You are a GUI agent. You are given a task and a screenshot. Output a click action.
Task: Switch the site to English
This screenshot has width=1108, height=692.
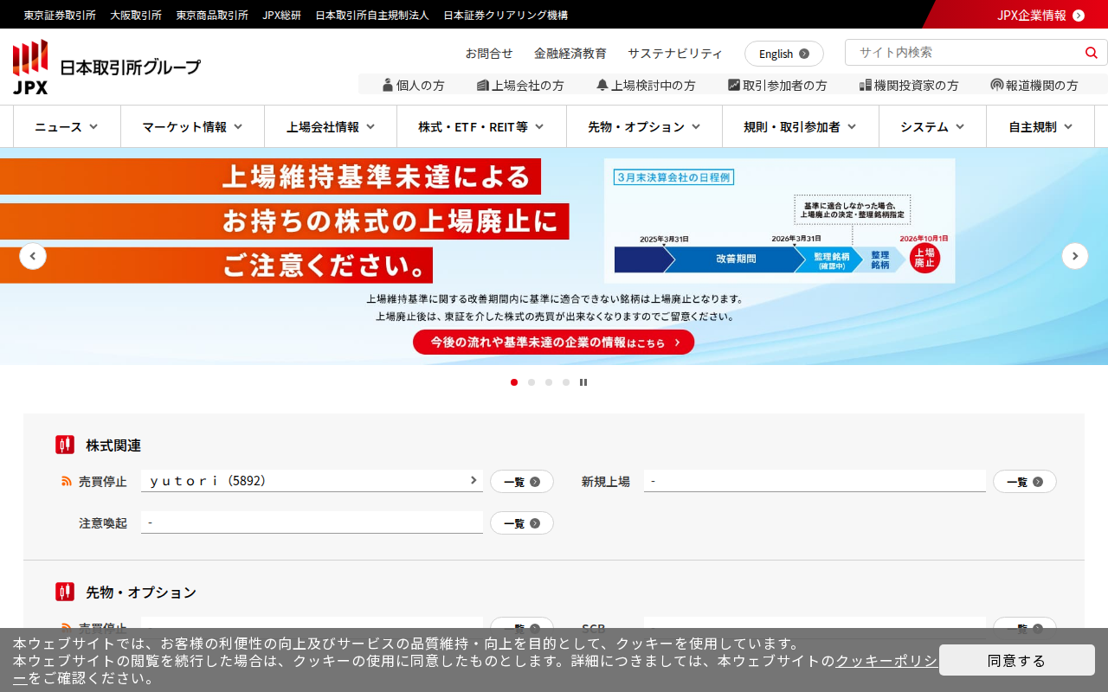pos(784,54)
